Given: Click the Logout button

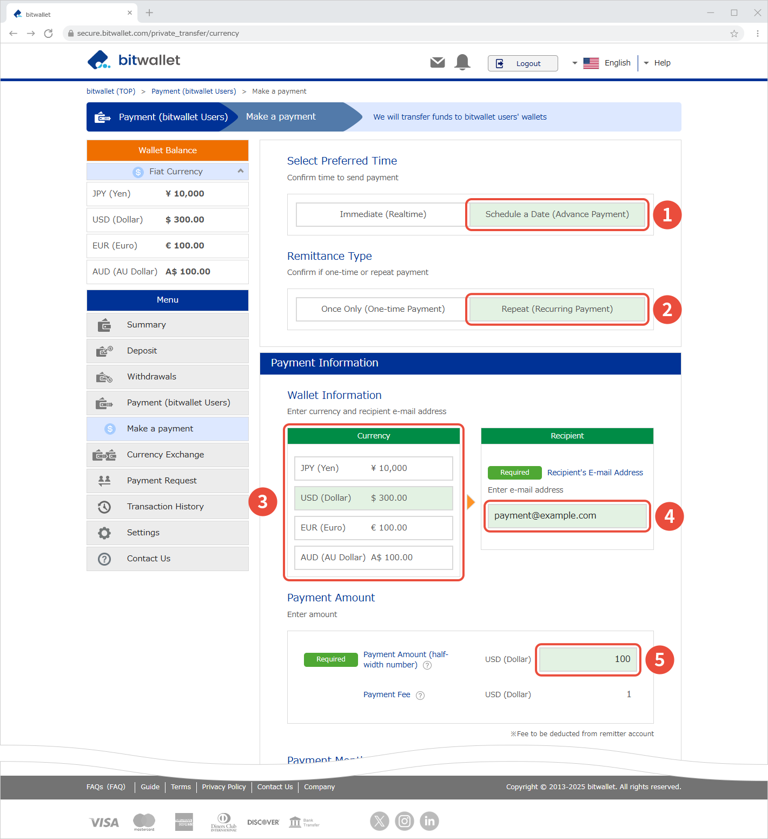Looking at the screenshot, I should click(522, 63).
